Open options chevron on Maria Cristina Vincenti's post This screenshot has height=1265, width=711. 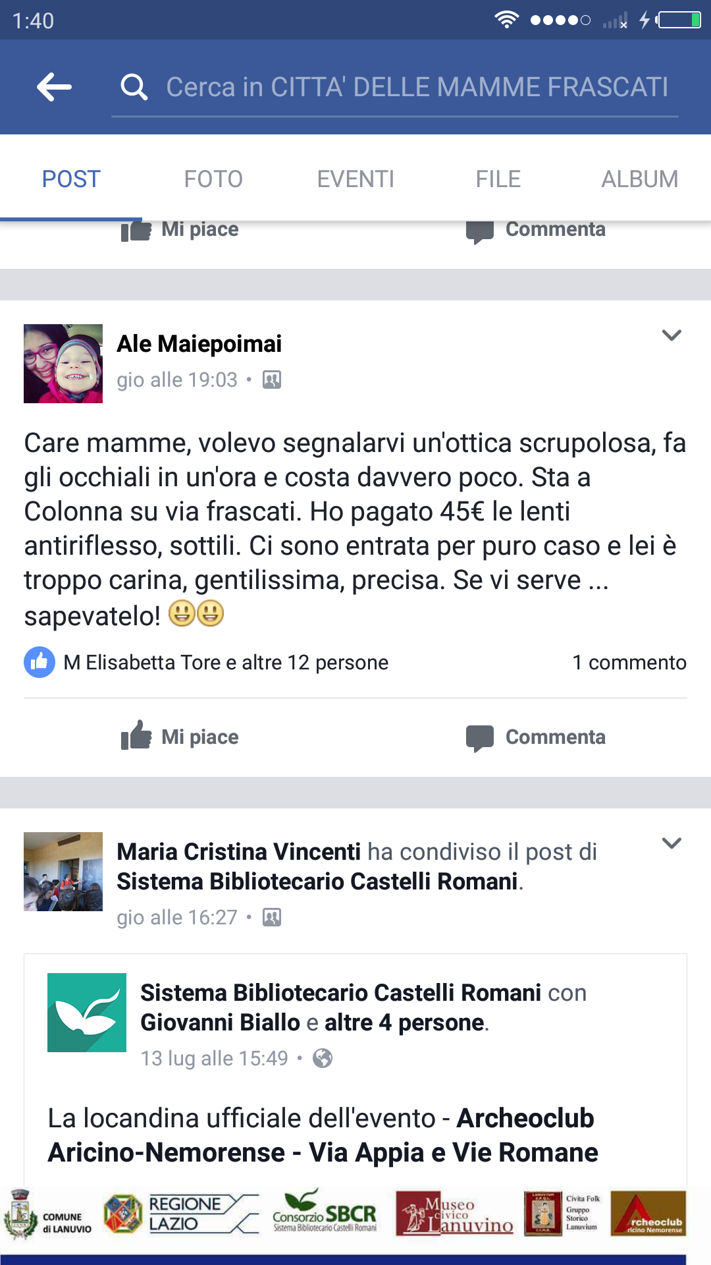[671, 843]
